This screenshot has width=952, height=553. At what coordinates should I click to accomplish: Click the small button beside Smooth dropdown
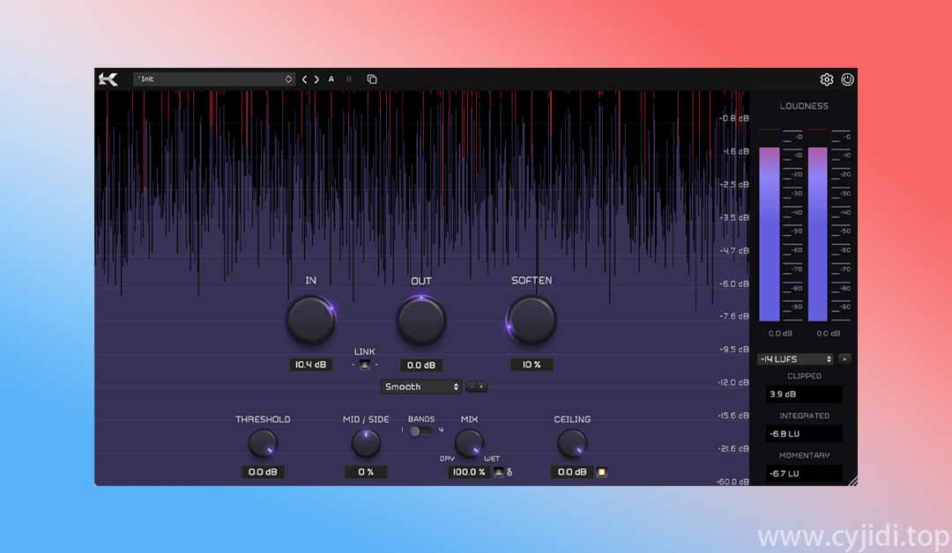coord(477,387)
